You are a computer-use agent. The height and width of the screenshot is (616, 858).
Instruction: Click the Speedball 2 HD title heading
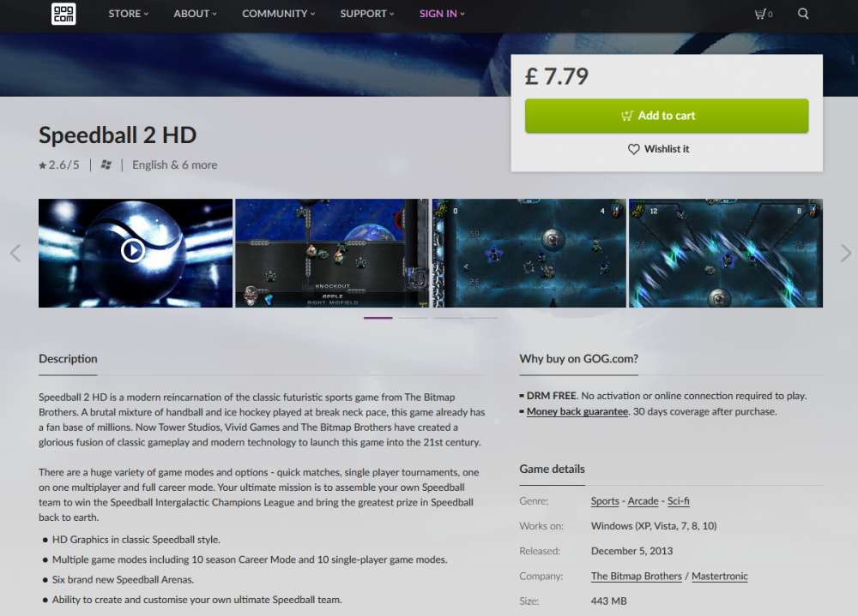point(118,135)
